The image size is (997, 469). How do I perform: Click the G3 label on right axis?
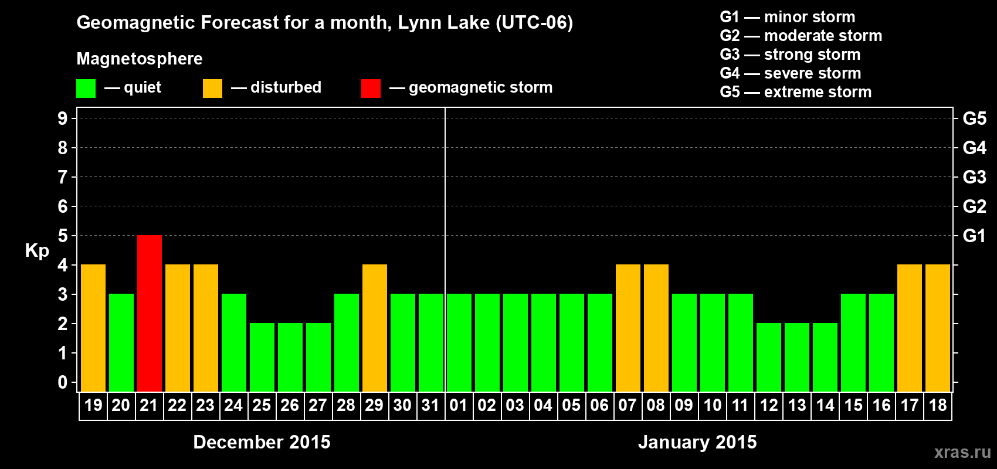coord(975,177)
